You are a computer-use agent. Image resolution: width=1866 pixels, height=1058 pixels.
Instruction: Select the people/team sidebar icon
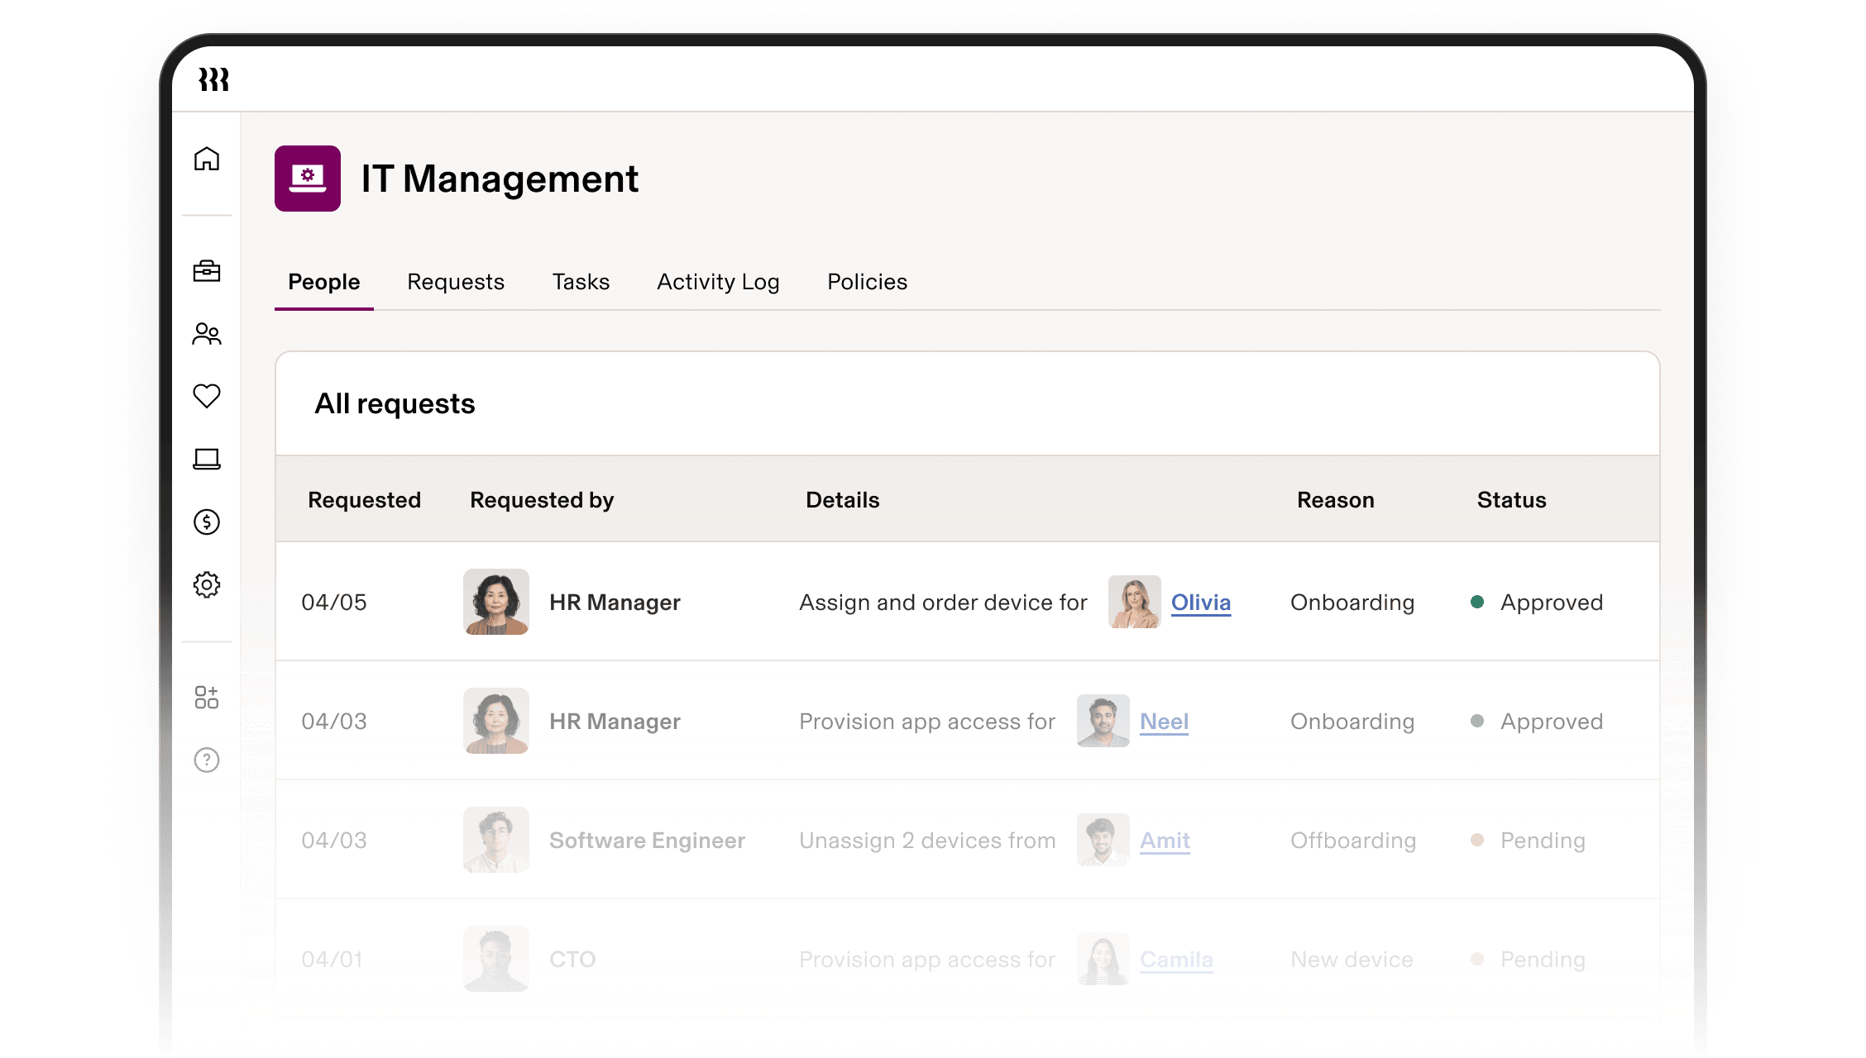[206, 334]
